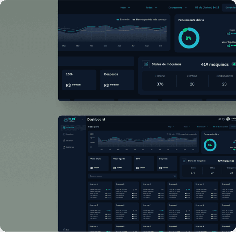Click the Dashboard grid icon in the sidebar
236x232 pixels.
click(x=64, y=128)
